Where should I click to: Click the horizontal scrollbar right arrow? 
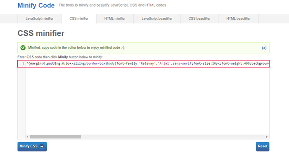[267, 137]
